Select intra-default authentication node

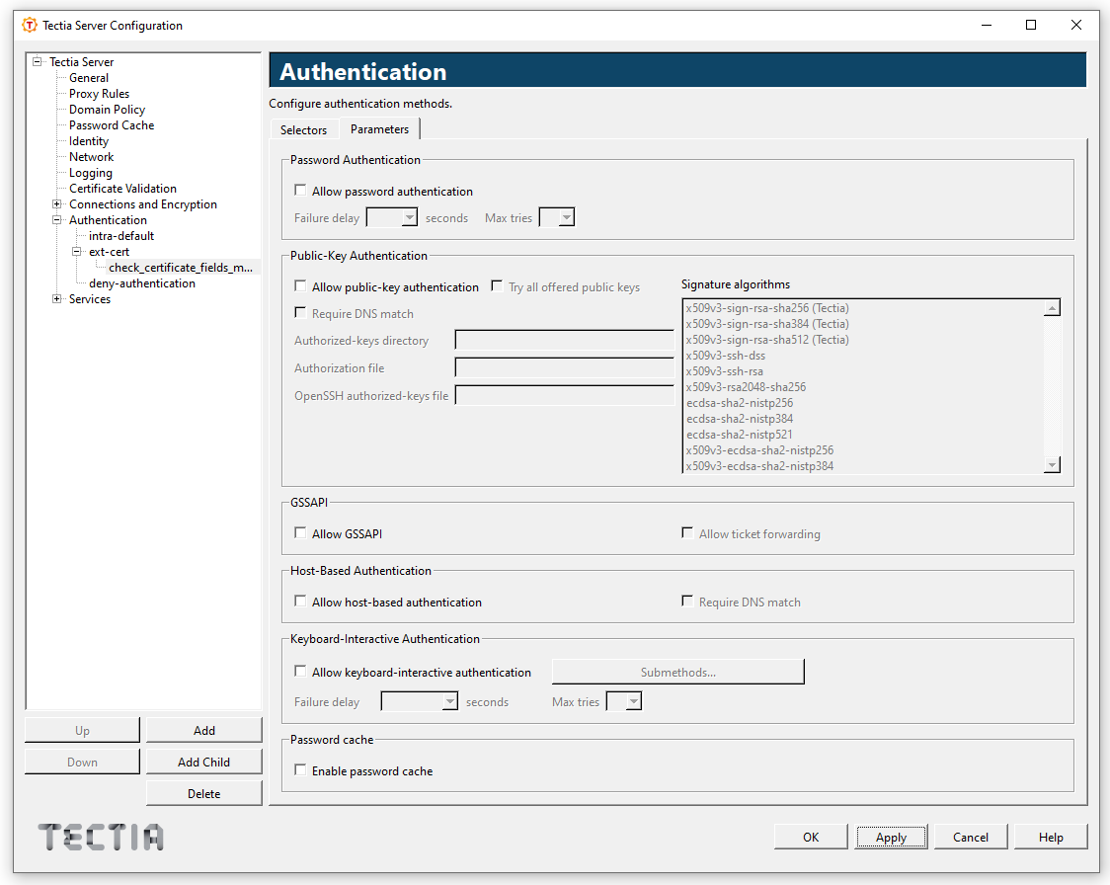[121, 236]
